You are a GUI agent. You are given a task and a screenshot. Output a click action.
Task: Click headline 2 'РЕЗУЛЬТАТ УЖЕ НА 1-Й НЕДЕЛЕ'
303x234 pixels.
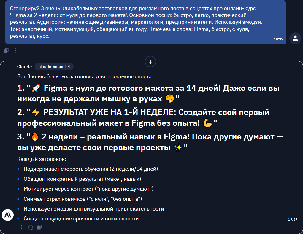[143, 118]
